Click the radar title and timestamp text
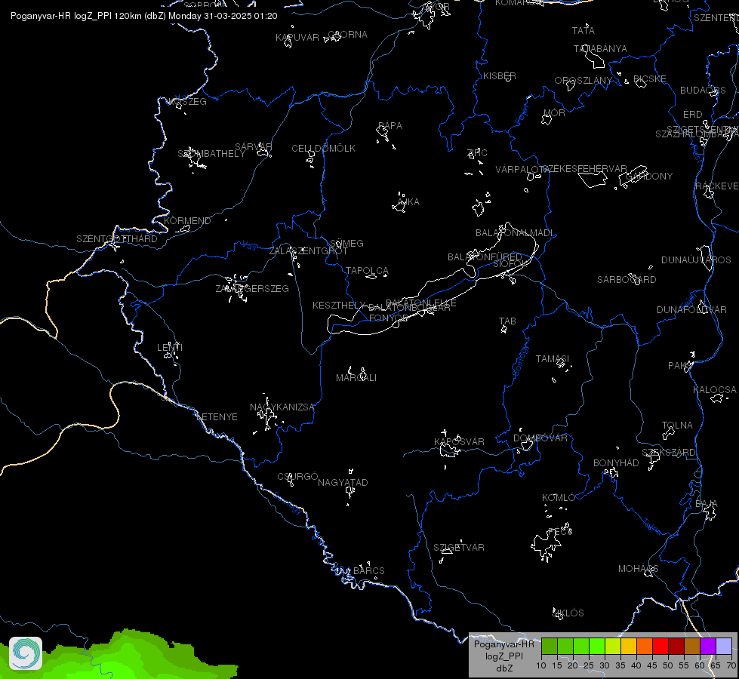The width and height of the screenshot is (739, 679). coord(143,16)
